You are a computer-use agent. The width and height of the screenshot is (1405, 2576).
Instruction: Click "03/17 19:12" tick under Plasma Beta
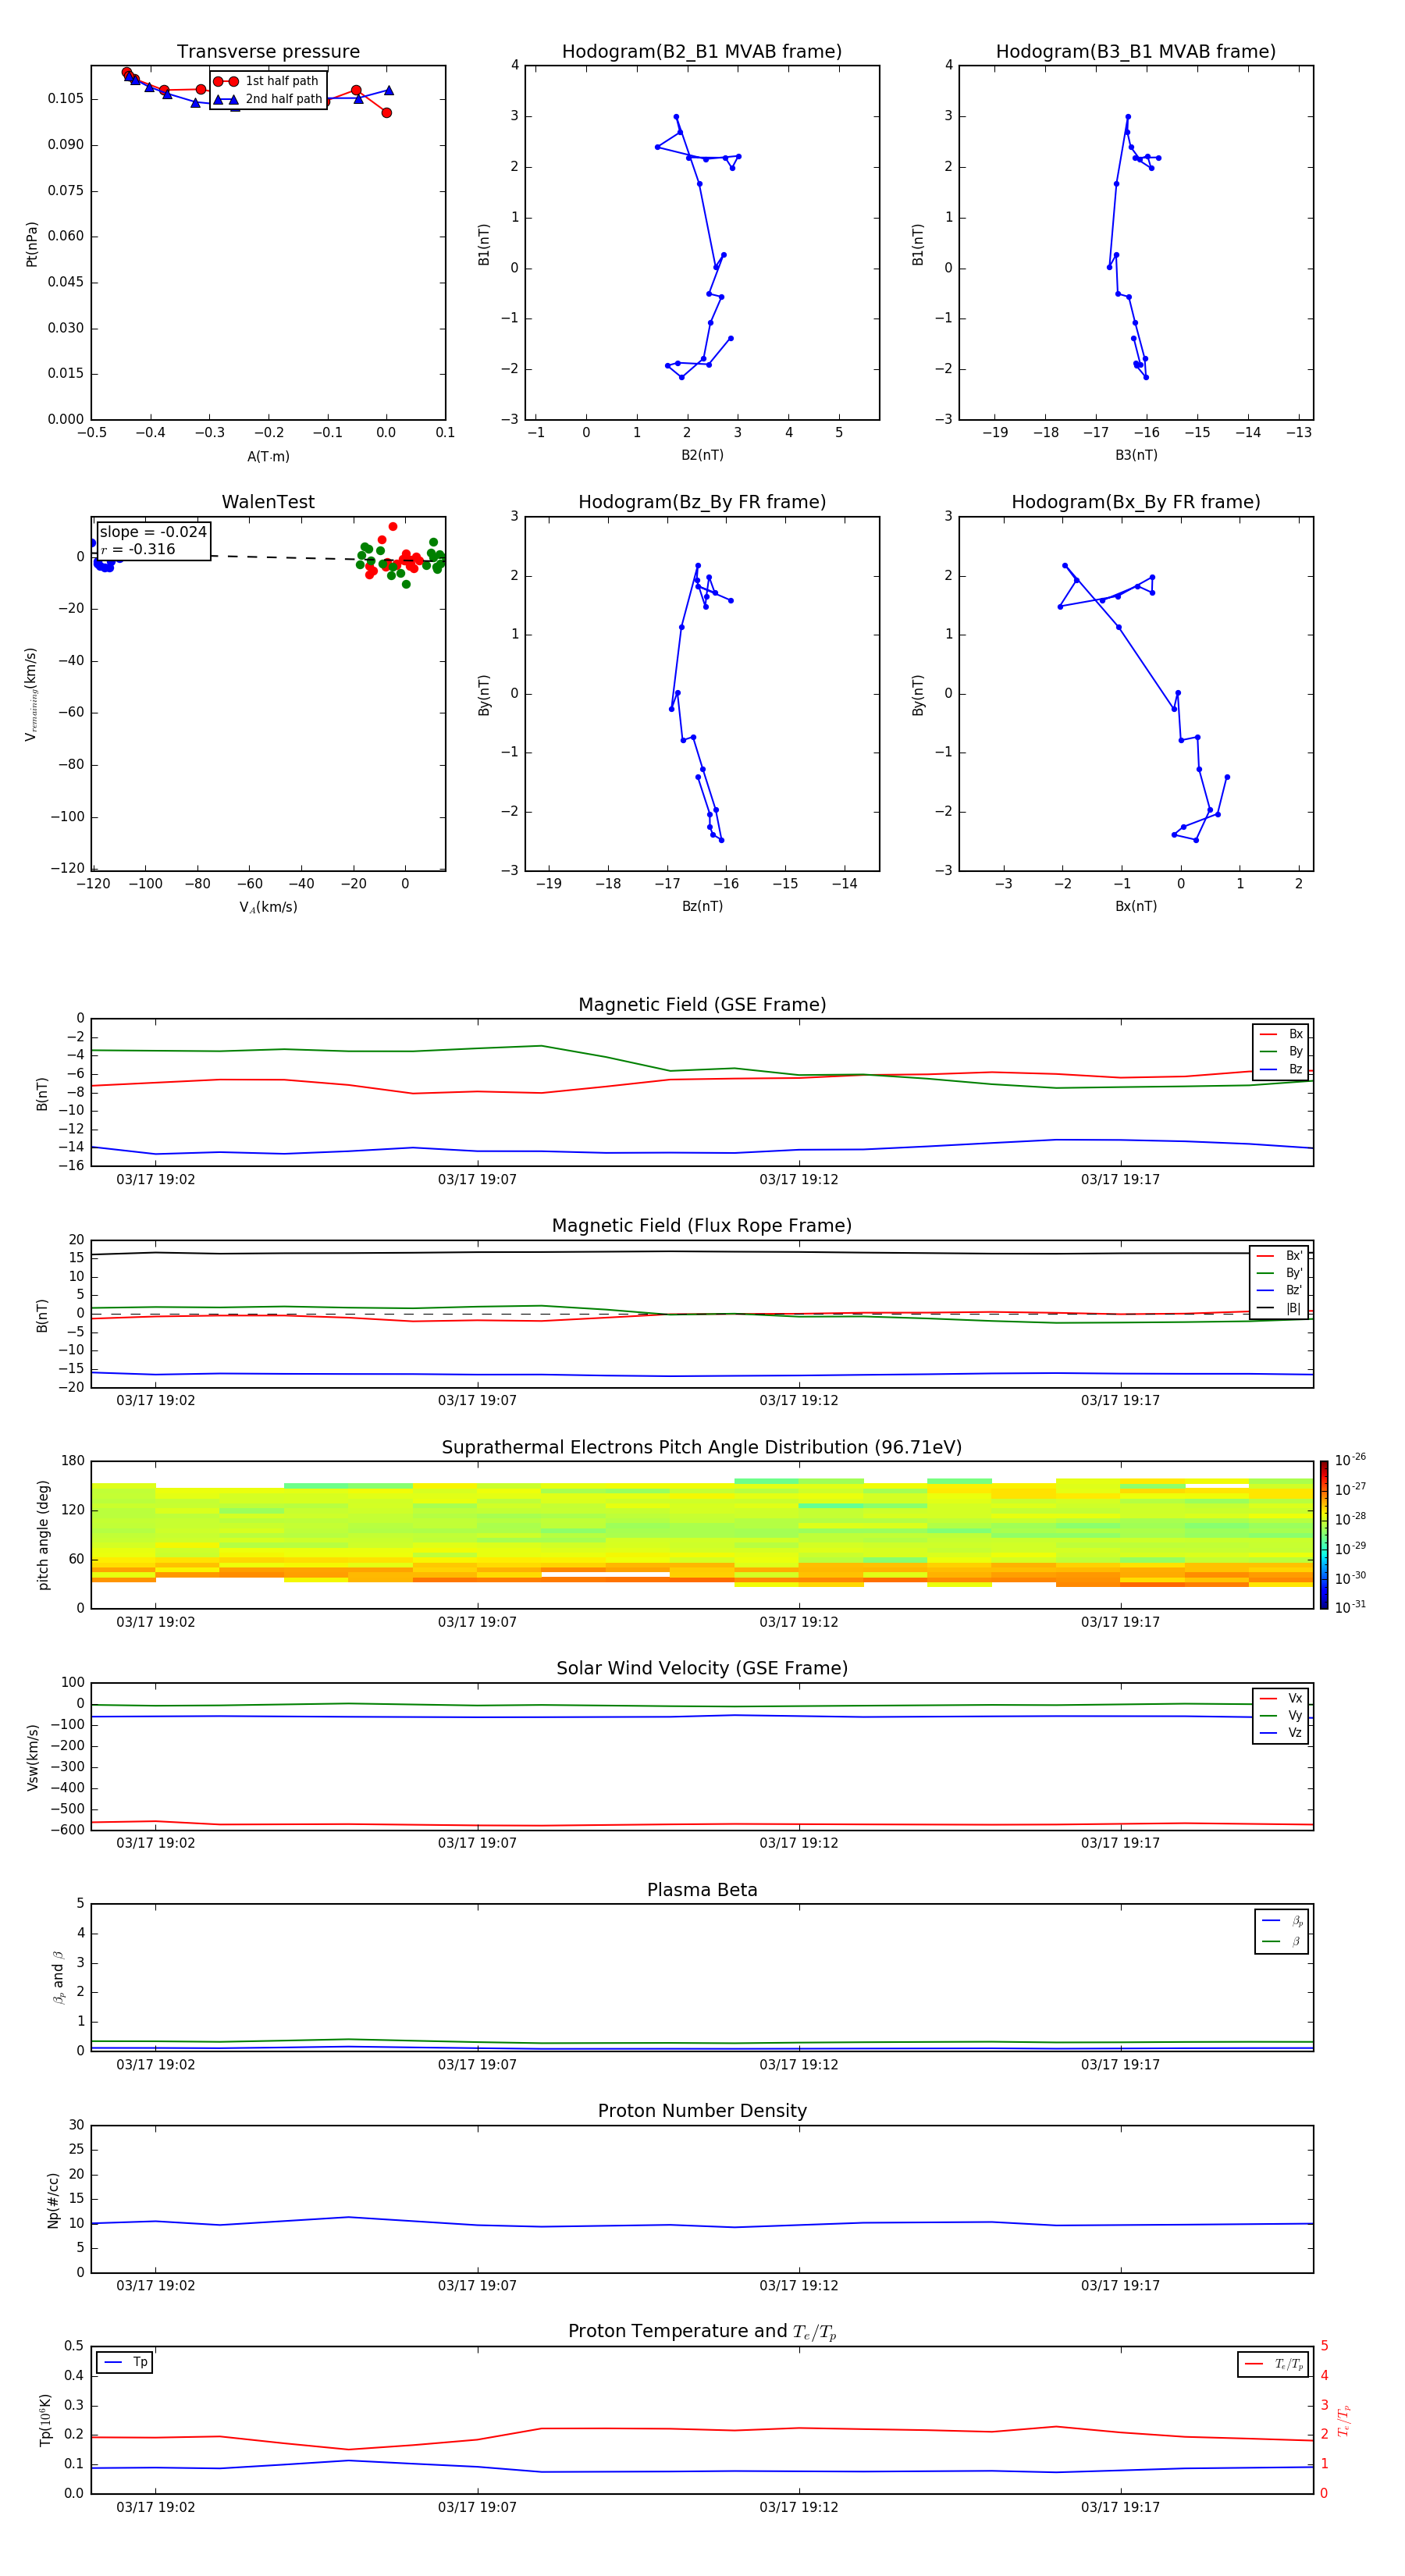tap(799, 2065)
